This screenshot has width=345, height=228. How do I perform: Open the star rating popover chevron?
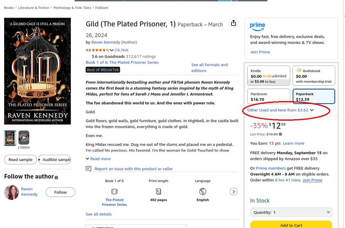point(112,50)
